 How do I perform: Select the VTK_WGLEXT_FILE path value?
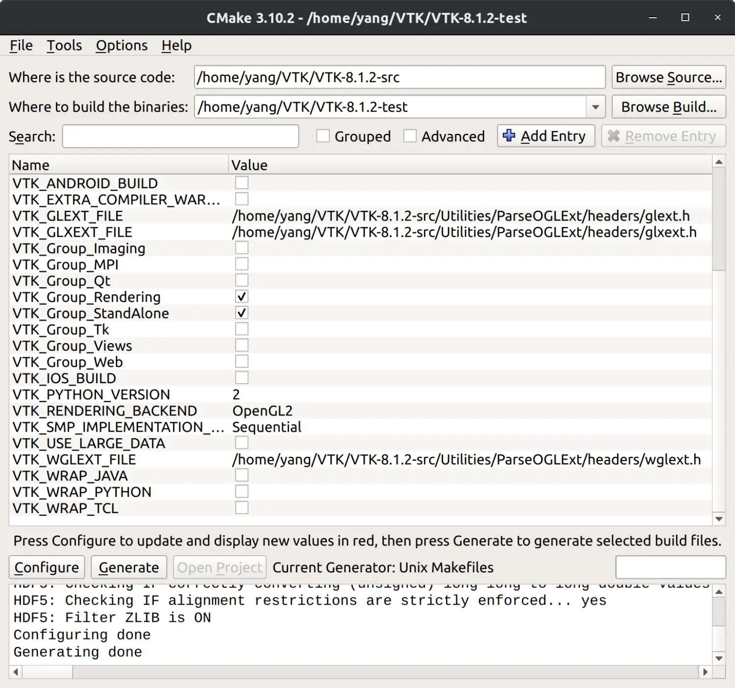click(466, 459)
